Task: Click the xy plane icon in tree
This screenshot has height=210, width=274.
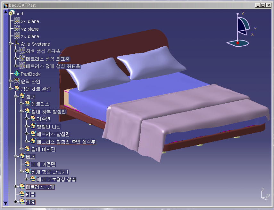Action: click(17, 21)
